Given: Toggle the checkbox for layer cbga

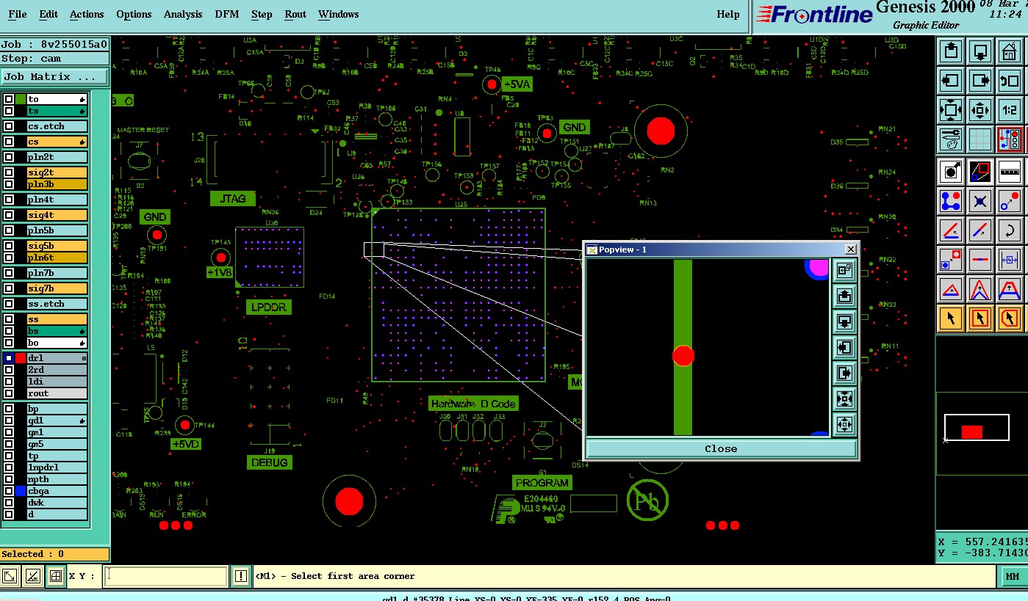Looking at the screenshot, I should point(9,491).
